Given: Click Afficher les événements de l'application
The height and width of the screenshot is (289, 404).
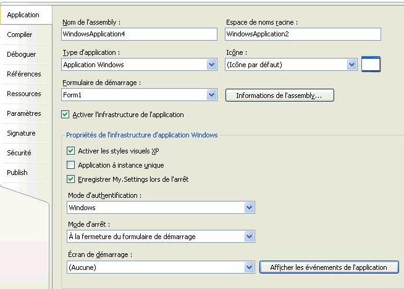Looking at the screenshot, I should point(329,267).
